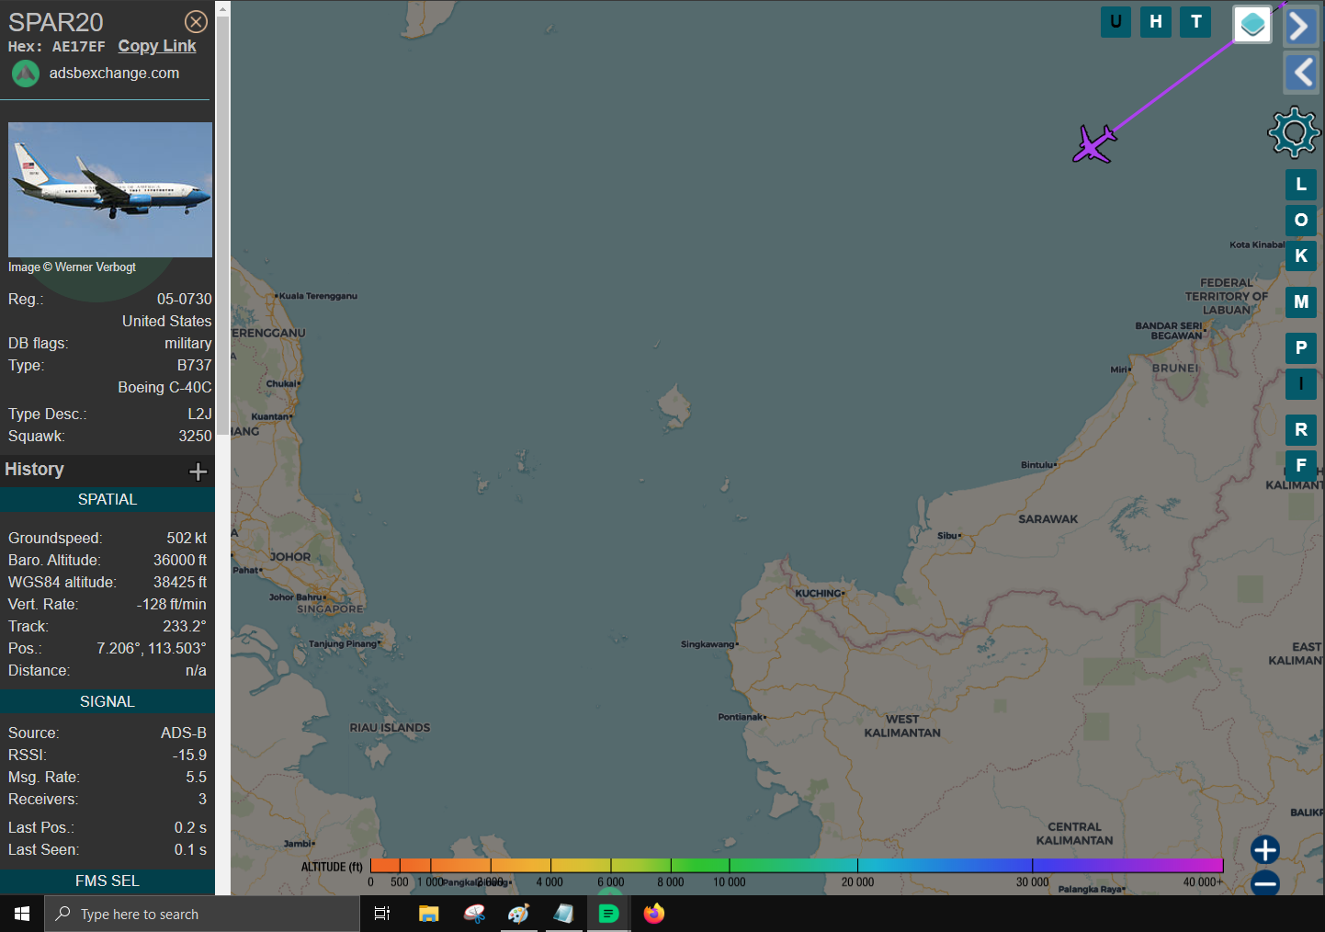Click the 05-0730 registration value
1325x932 pixels.
pos(184,300)
